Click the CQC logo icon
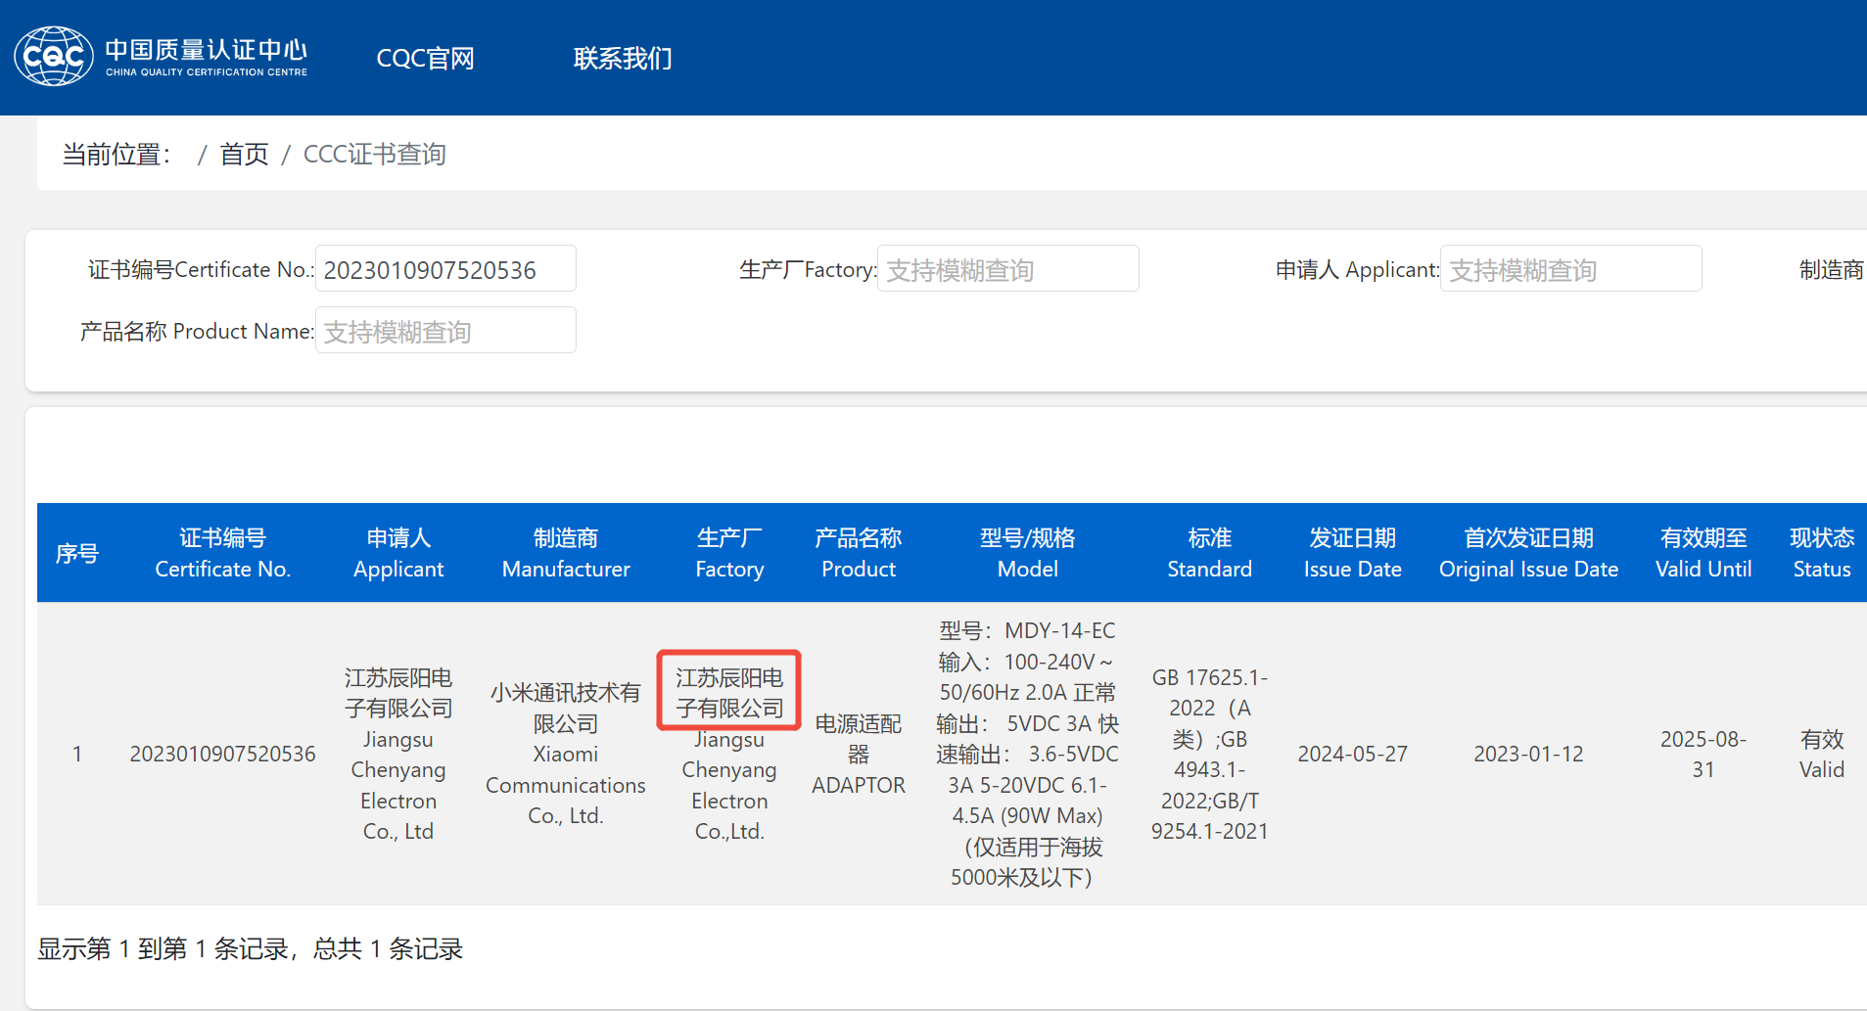The width and height of the screenshot is (1867, 1011). coord(53,57)
